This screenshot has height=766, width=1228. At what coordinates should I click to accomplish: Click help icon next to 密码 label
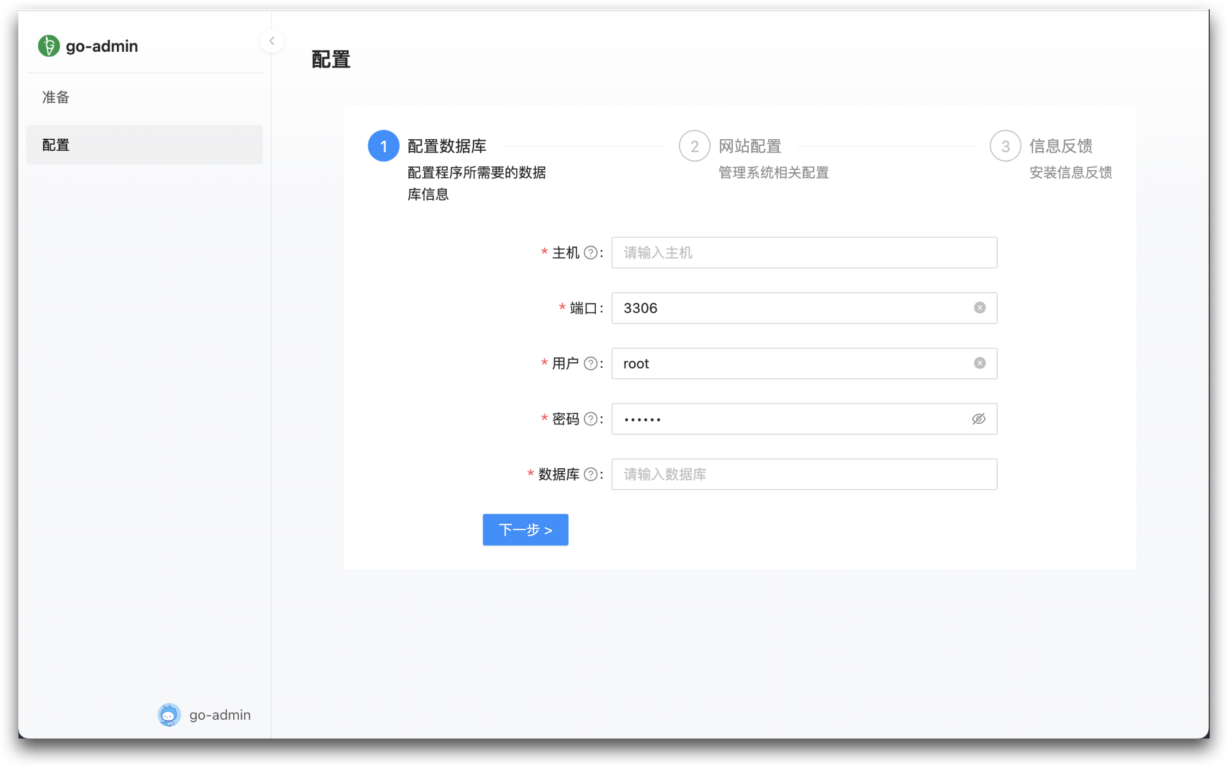(x=590, y=419)
